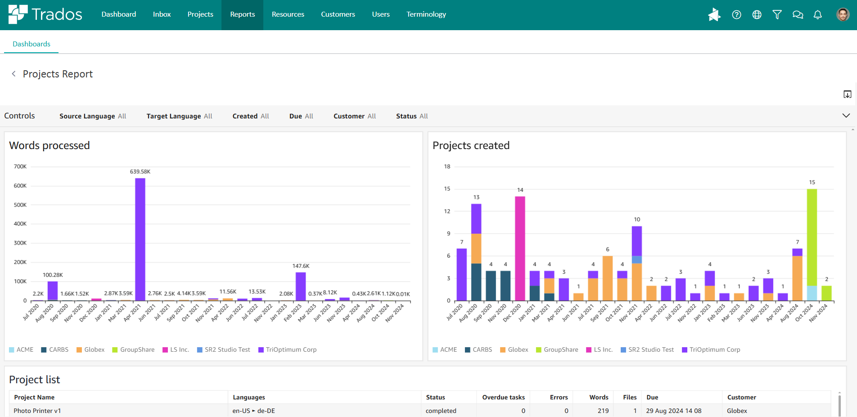Open the Source Language filter
This screenshot has width=857, height=417.
pos(93,116)
